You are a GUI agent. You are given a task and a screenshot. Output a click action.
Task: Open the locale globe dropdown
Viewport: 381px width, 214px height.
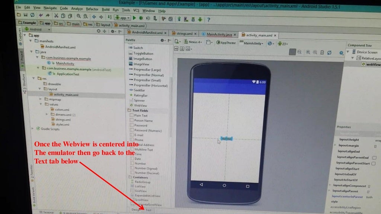[270, 44]
